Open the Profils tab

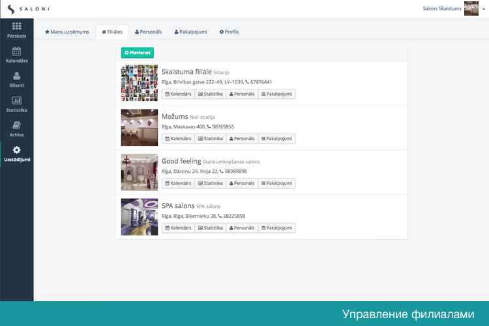tap(230, 32)
